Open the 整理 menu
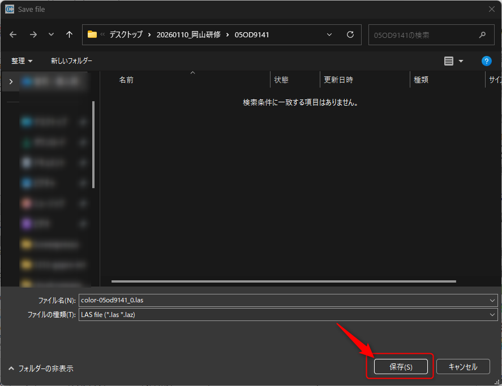This screenshot has width=502, height=386. tap(22, 61)
